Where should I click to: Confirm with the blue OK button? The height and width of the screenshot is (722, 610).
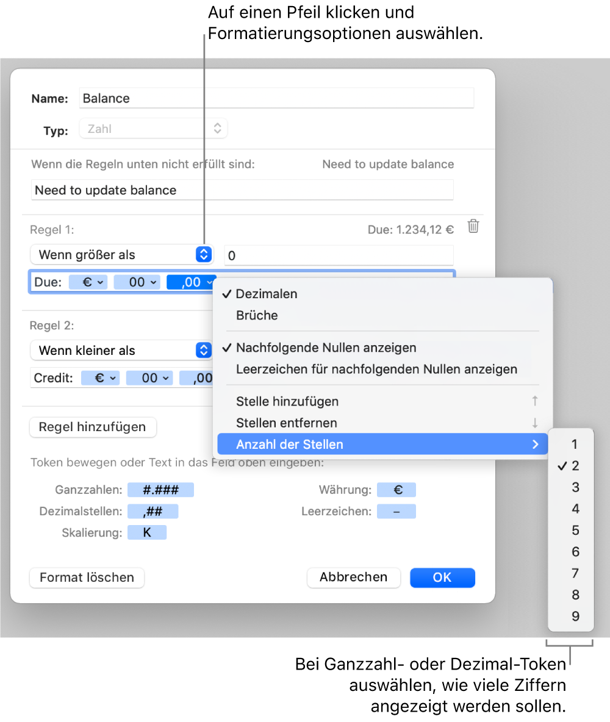pyautogui.click(x=442, y=577)
